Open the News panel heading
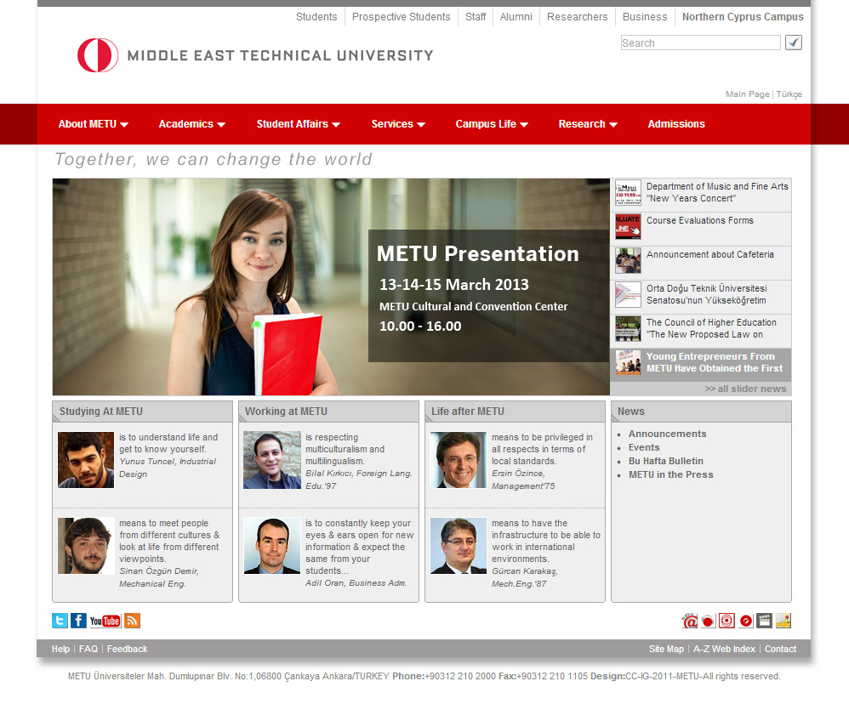Screen dimensions: 849x704 coord(631,412)
